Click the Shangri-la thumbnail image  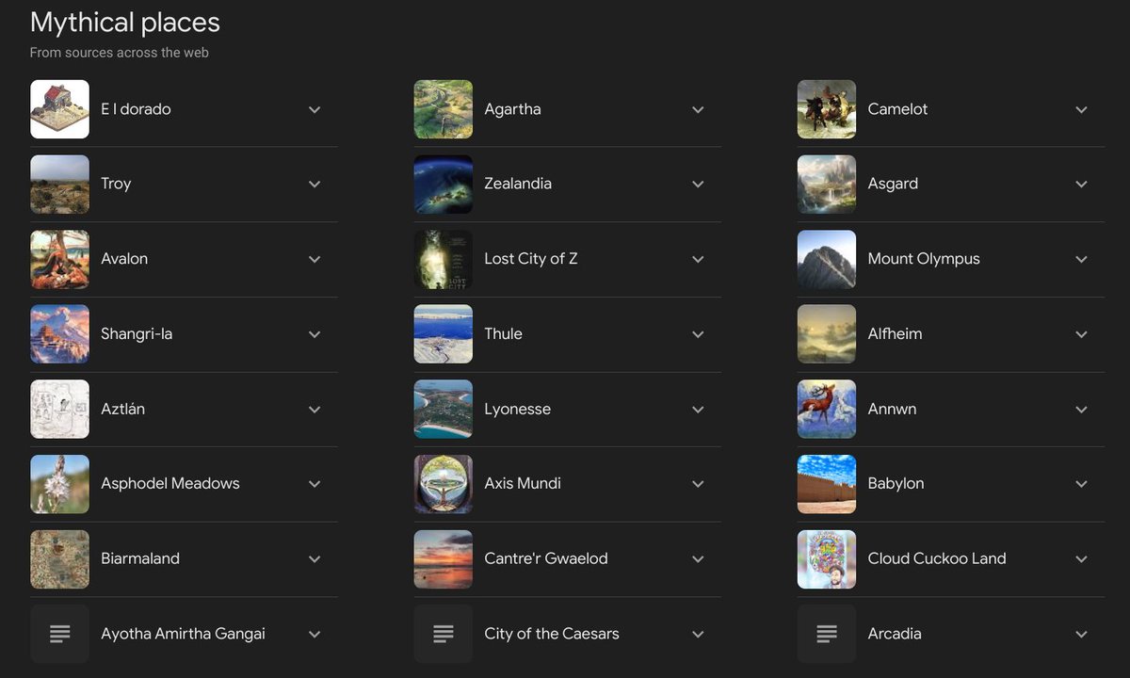pos(59,333)
